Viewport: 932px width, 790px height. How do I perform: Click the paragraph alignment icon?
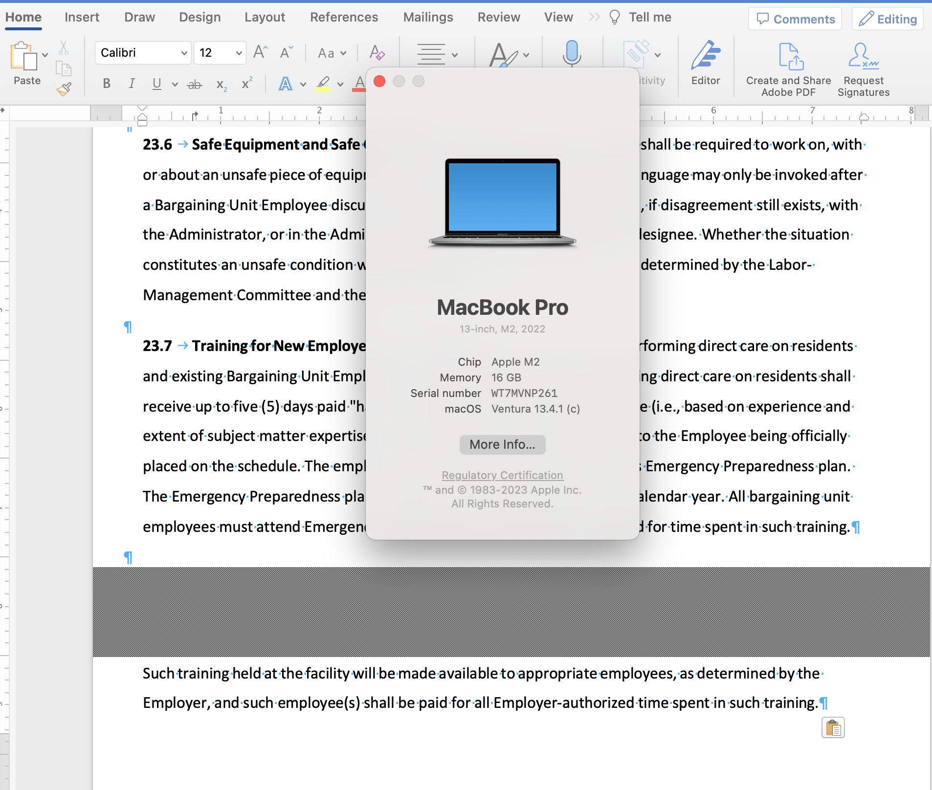coord(431,54)
